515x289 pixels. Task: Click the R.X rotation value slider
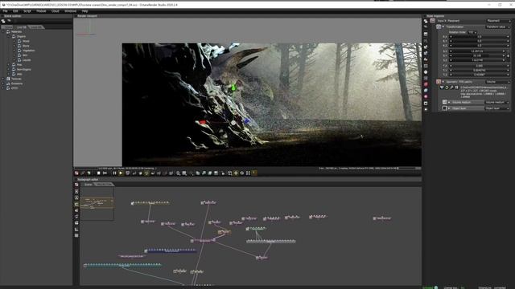coord(480,37)
